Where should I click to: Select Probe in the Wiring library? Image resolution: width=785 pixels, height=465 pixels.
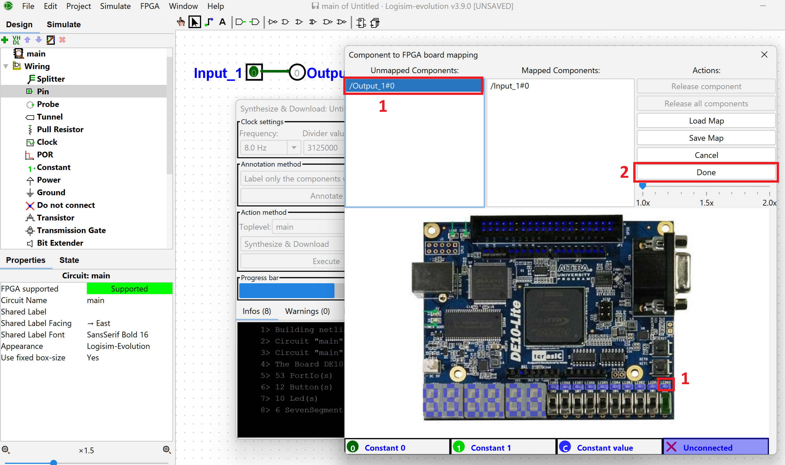click(48, 104)
